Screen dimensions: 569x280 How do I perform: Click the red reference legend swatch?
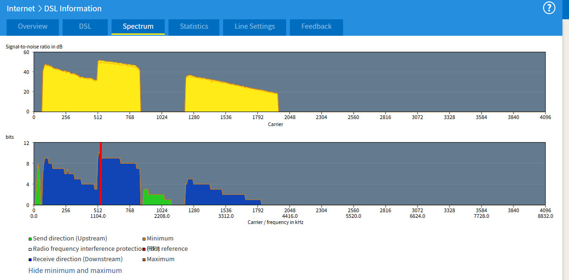[144, 249]
